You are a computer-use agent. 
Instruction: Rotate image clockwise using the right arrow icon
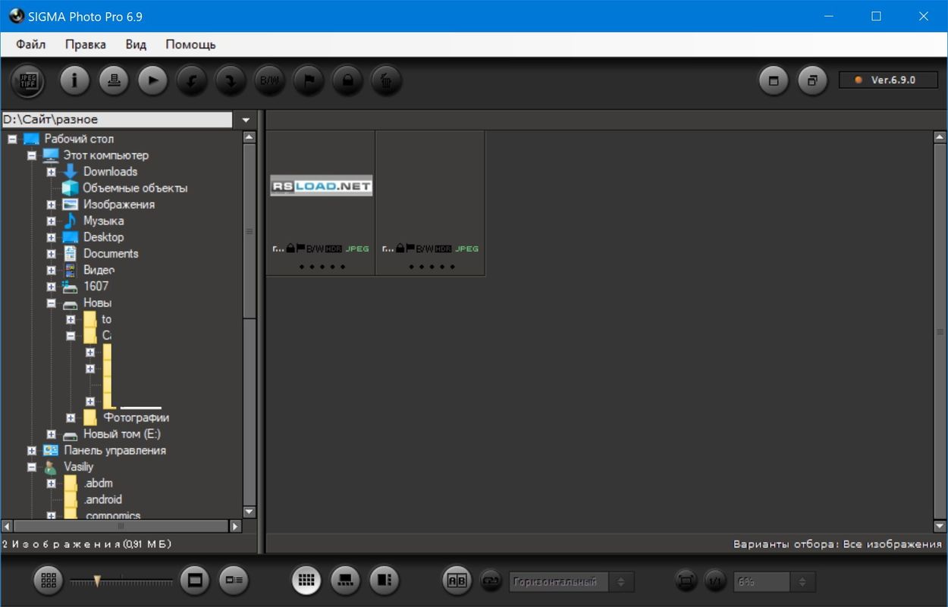point(231,80)
